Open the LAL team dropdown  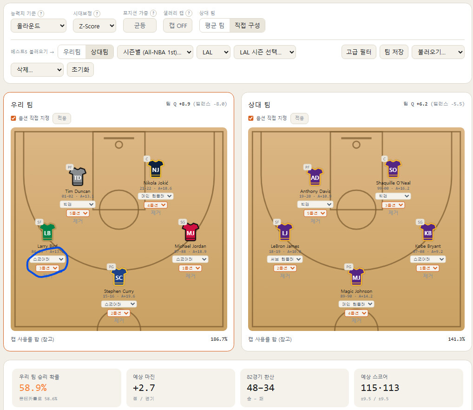(x=214, y=52)
